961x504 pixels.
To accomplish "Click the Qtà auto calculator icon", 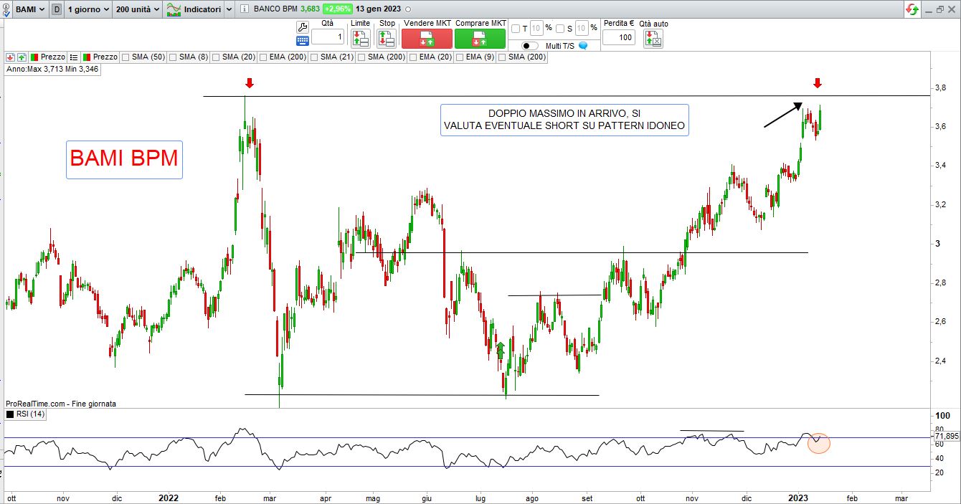I will [x=653, y=39].
